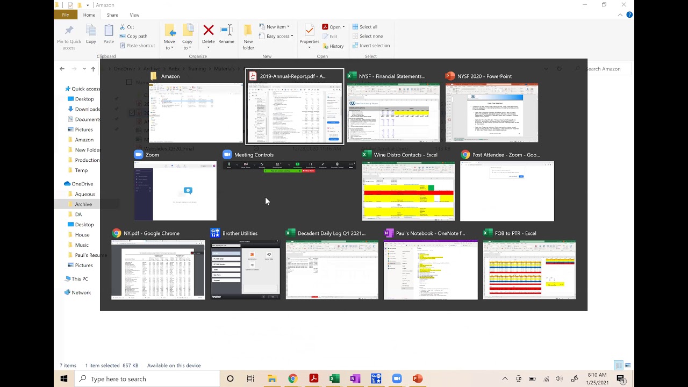The width and height of the screenshot is (688, 387).
Task: Open File Explorer from the taskbar
Action: tap(271, 379)
